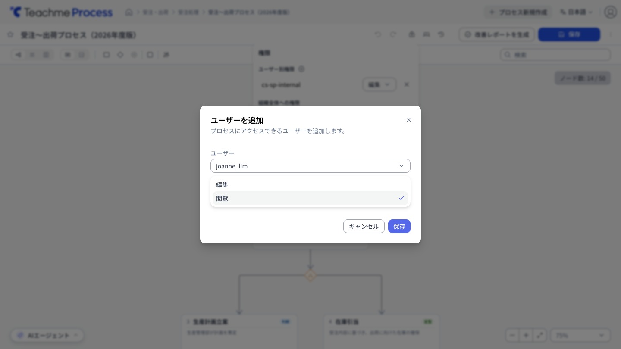This screenshot has height=349, width=621.
Task: Click the プロセス新規作成 button
Action: (x=518, y=12)
